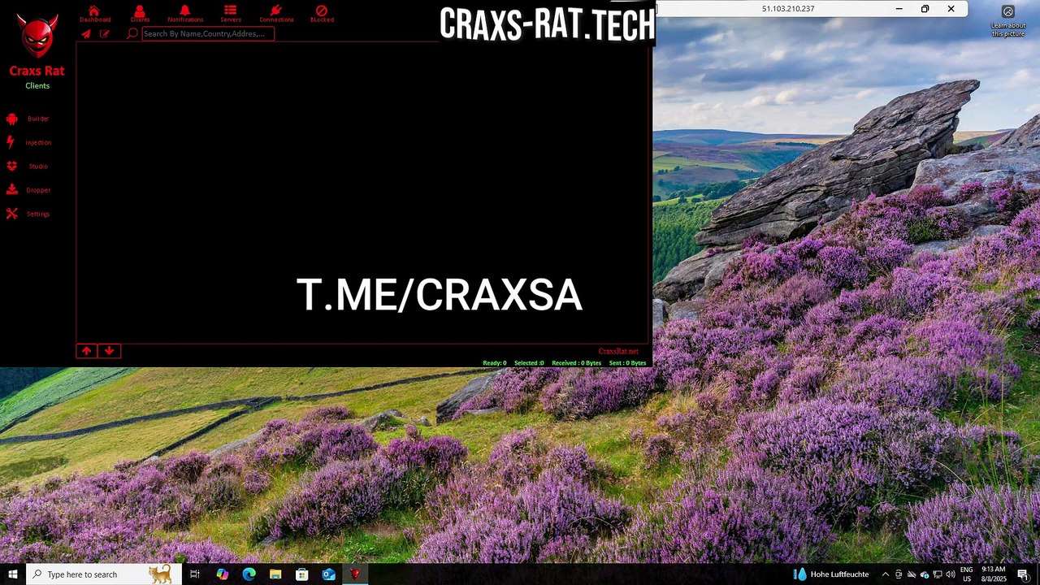Go to the Servers tab
The image size is (1040, 585).
point(231,14)
